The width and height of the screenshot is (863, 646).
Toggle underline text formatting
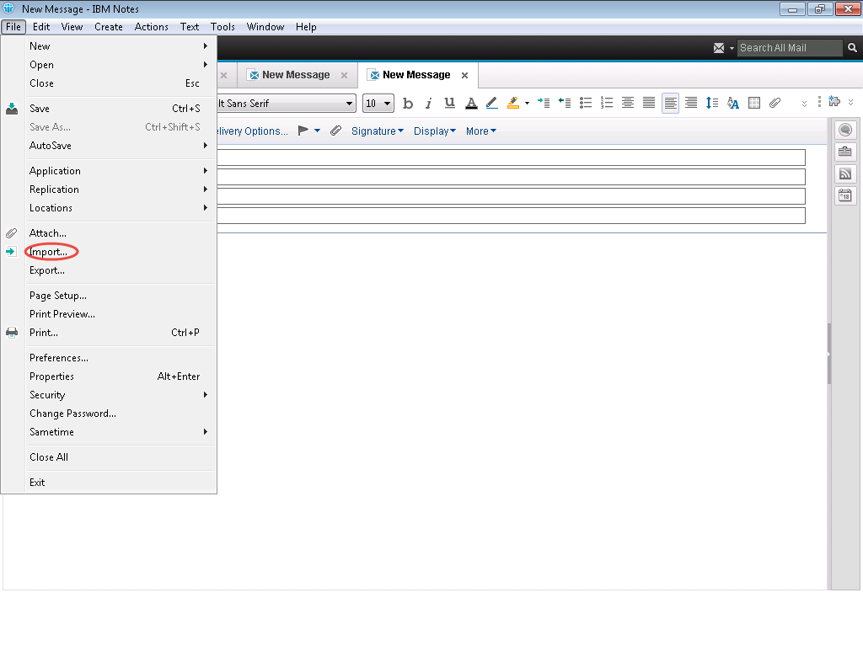click(449, 104)
